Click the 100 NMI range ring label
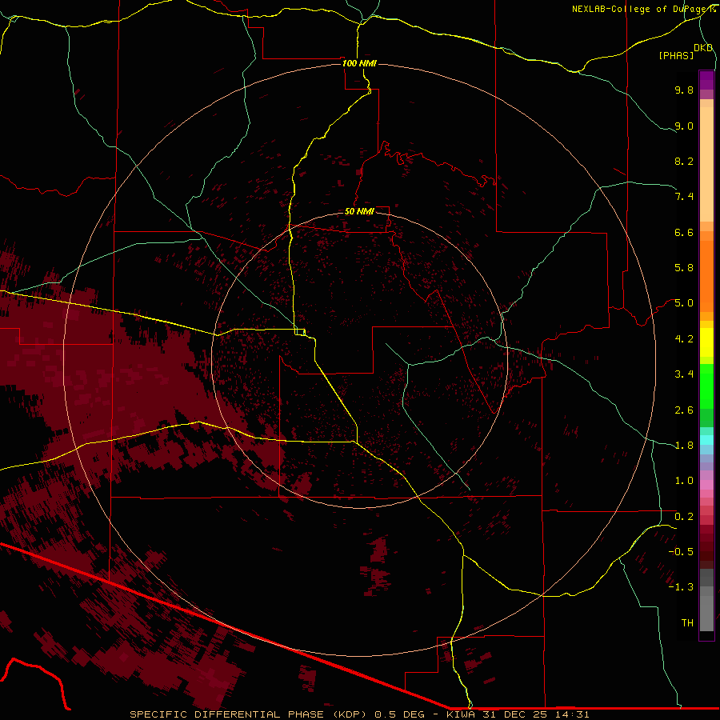This screenshot has height=720, width=720. [x=359, y=63]
